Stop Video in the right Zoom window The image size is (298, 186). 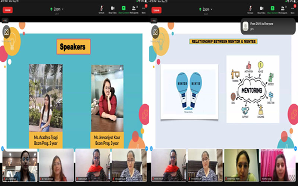coord(261,9)
